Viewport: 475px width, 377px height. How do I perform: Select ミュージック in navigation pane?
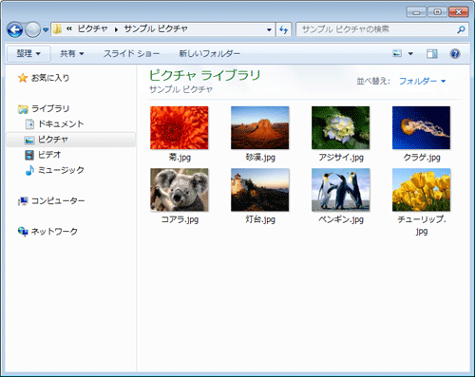(x=61, y=170)
